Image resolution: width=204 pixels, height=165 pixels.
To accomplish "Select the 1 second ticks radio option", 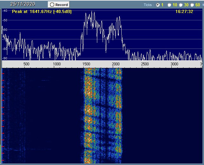I will (158, 5).
